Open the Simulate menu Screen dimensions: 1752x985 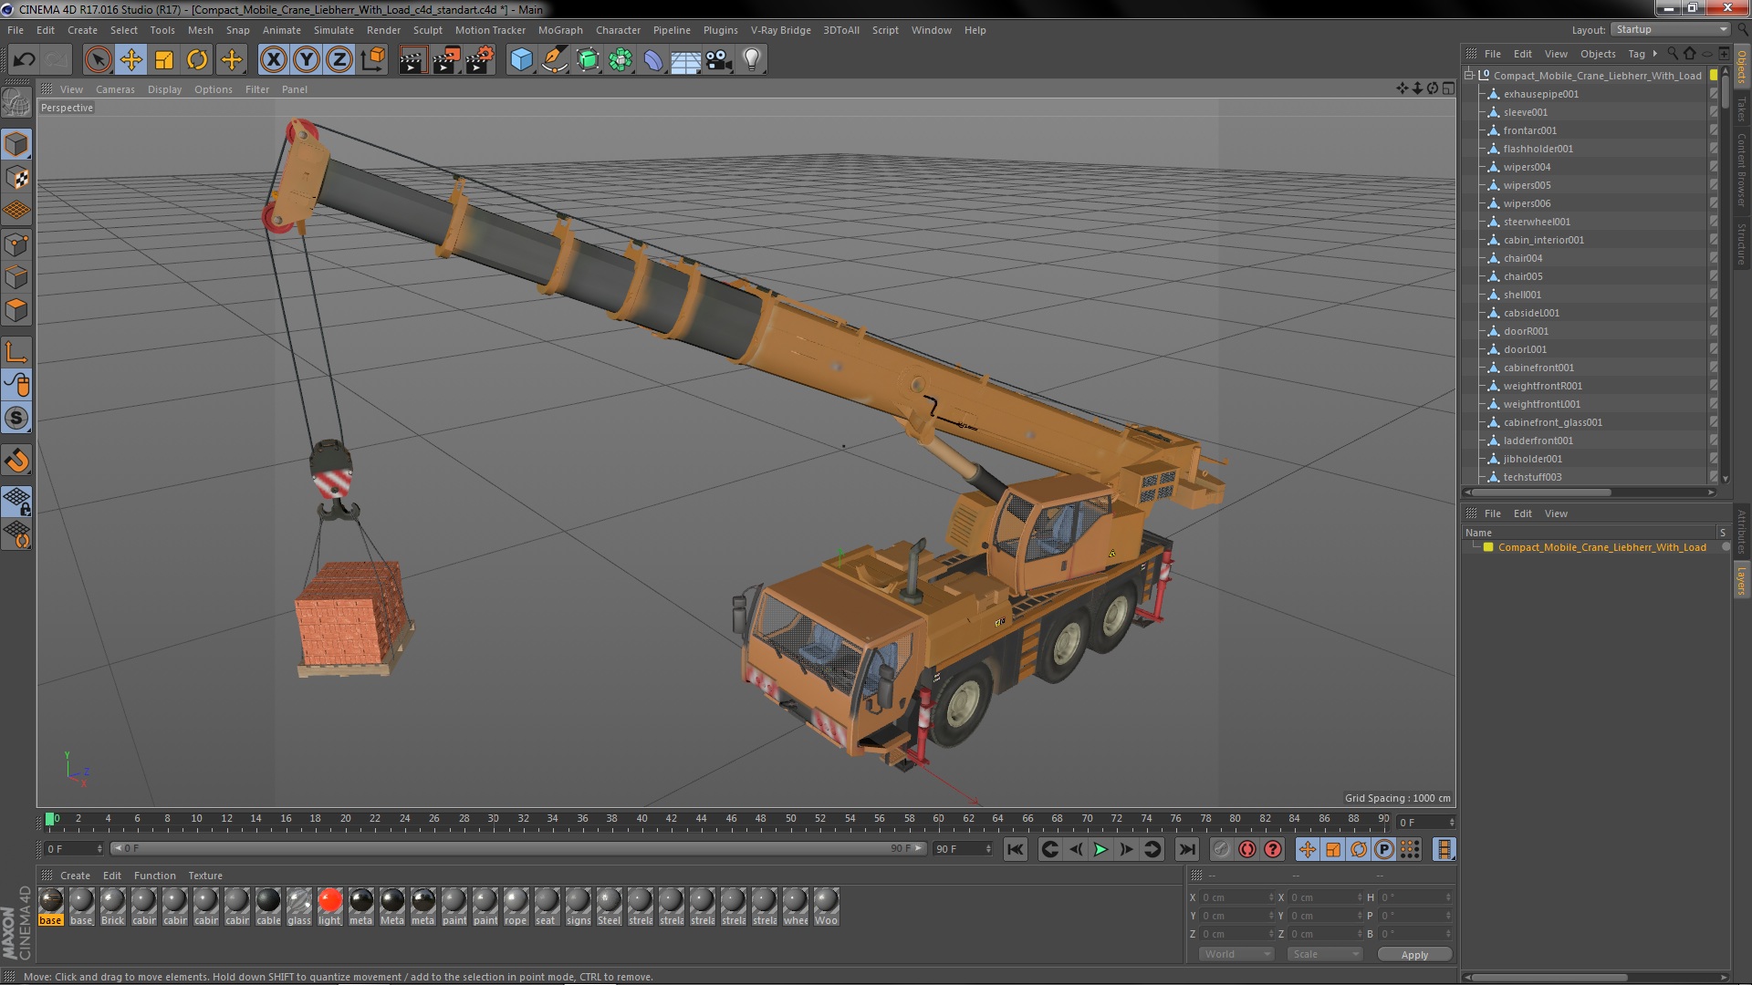click(332, 29)
